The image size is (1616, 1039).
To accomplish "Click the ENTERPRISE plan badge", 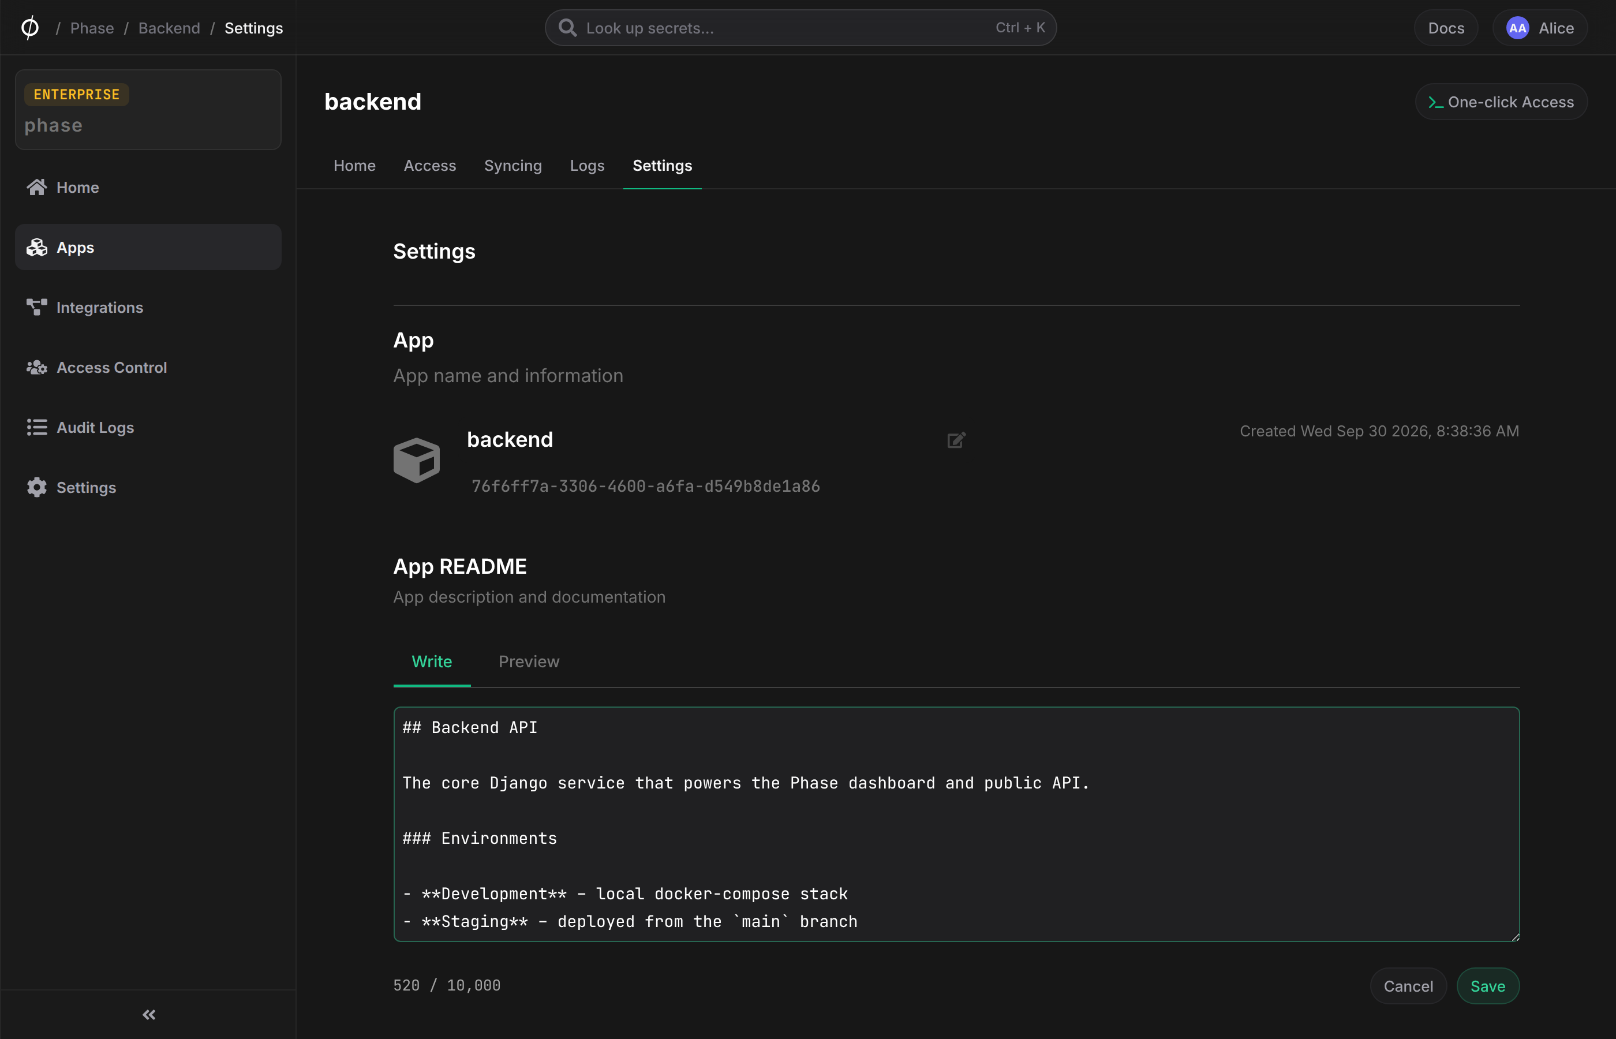I will (76, 95).
